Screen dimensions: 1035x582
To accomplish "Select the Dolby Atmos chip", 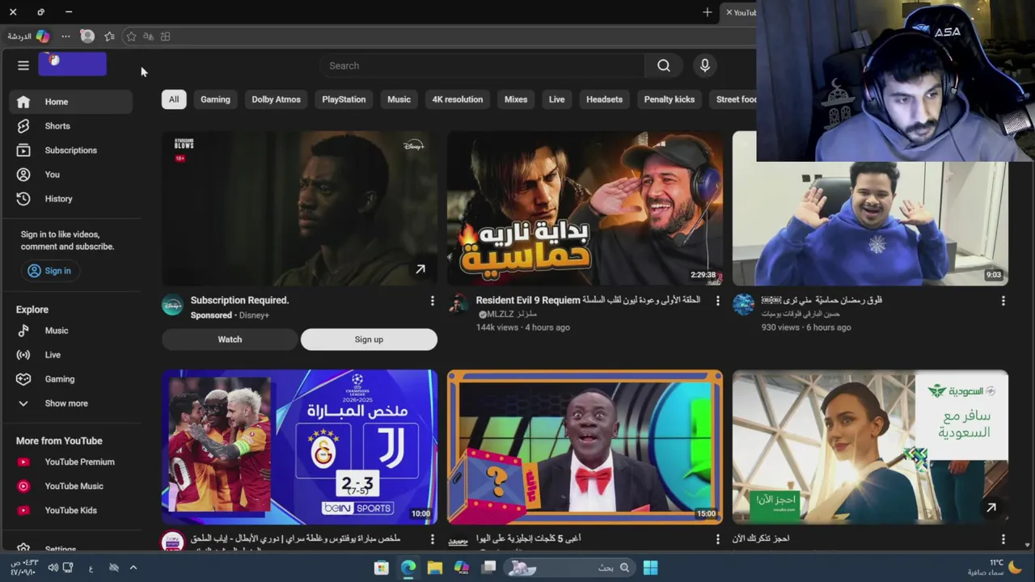I will [276, 99].
